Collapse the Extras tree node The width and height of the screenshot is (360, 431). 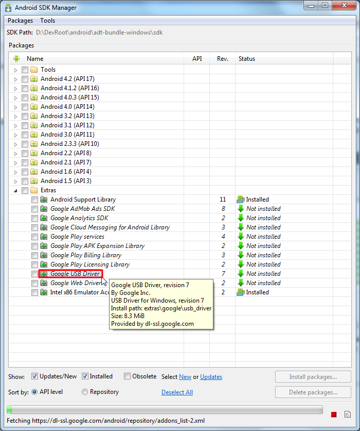click(x=15, y=190)
